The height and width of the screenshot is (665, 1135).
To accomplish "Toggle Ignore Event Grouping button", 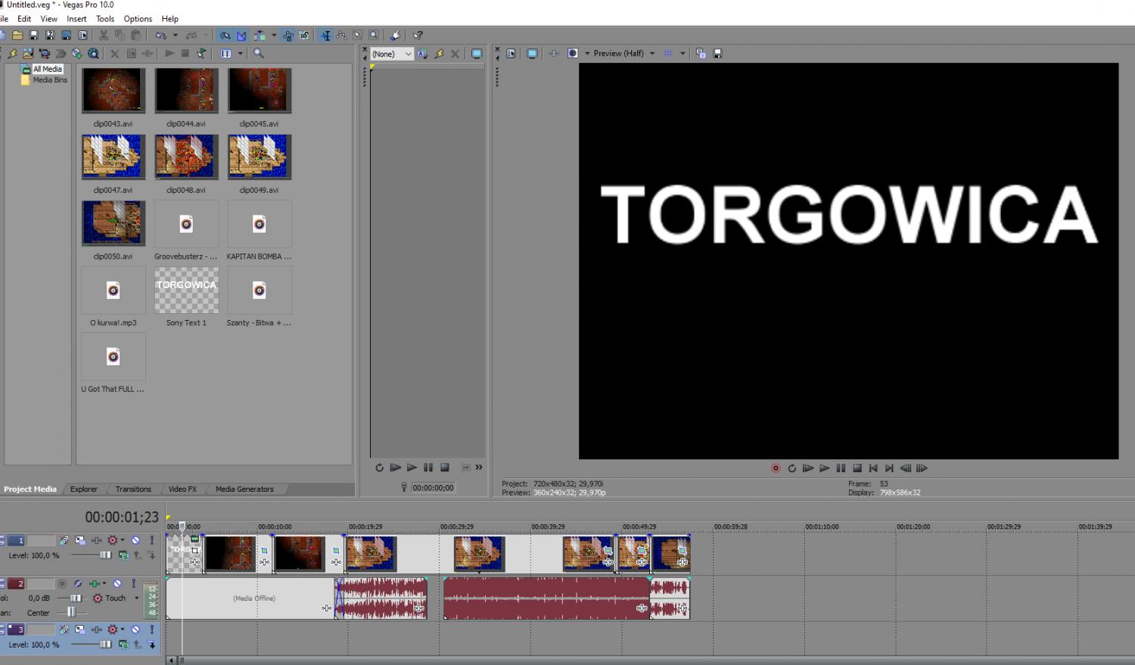I will pyautogui.click(x=304, y=36).
